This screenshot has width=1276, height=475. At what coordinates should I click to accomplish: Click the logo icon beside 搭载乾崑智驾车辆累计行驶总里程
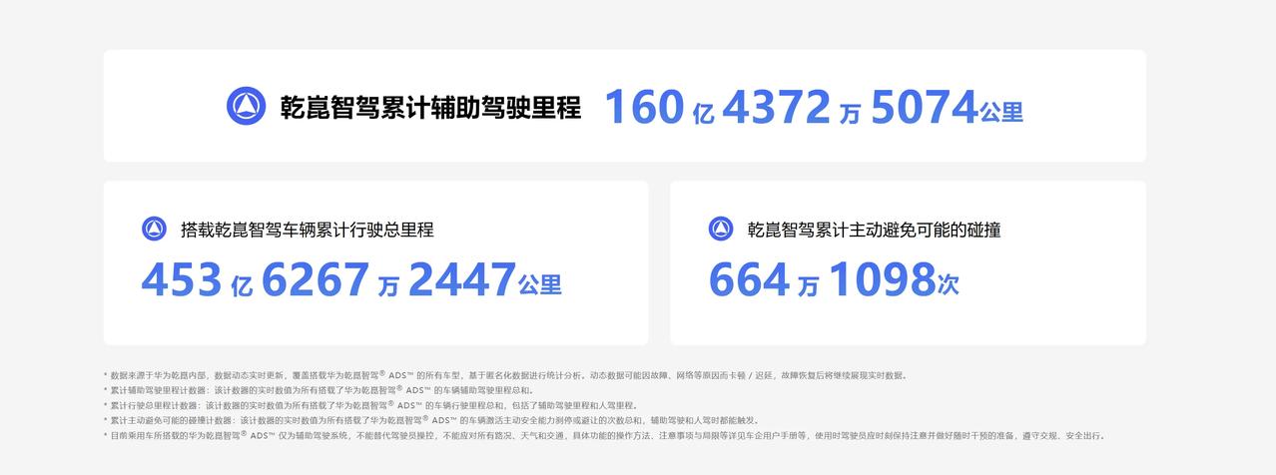[154, 229]
